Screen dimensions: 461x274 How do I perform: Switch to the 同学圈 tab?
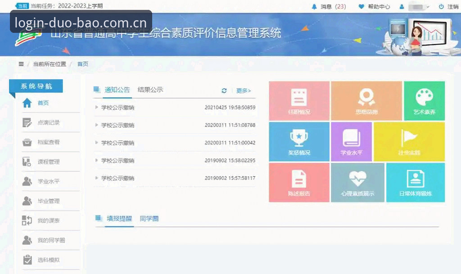tap(149, 219)
